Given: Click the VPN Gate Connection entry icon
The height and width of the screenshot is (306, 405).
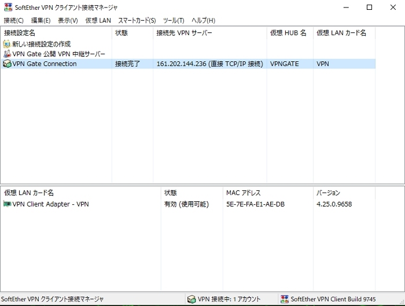Looking at the screenshot, I should coord(7,64).
